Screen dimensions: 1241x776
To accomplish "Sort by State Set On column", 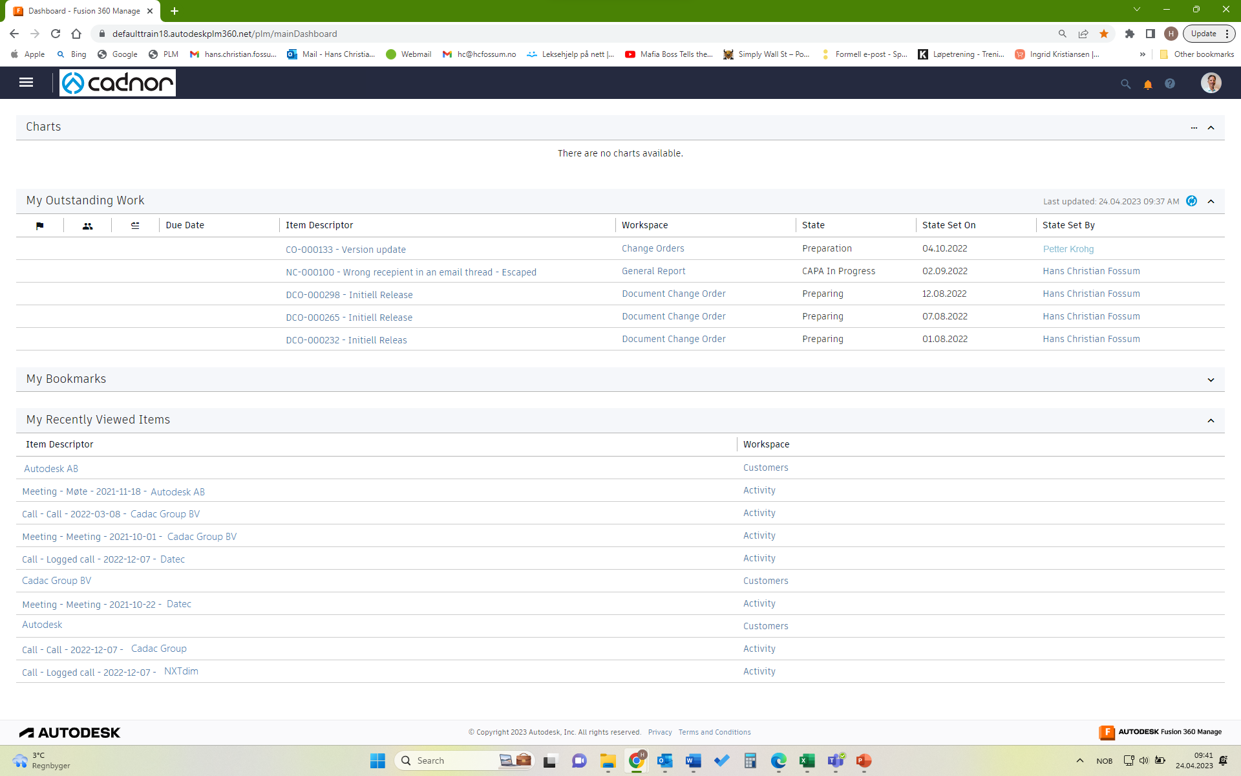I will point(948,225).
